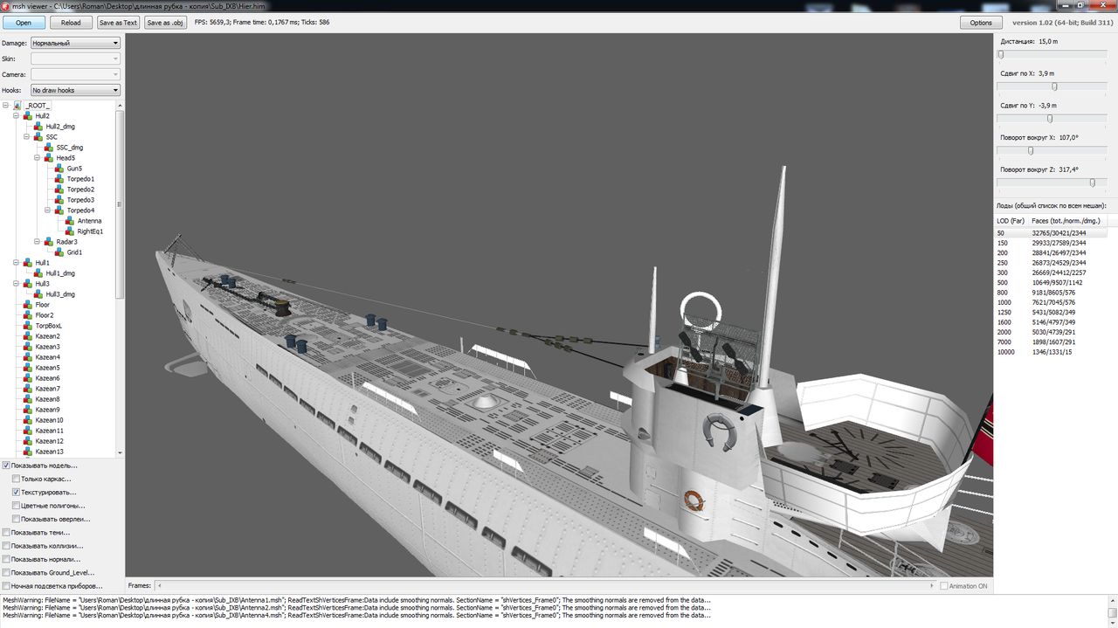
Task: Click the _ROOT_ node icon
Action: (17, 106)
